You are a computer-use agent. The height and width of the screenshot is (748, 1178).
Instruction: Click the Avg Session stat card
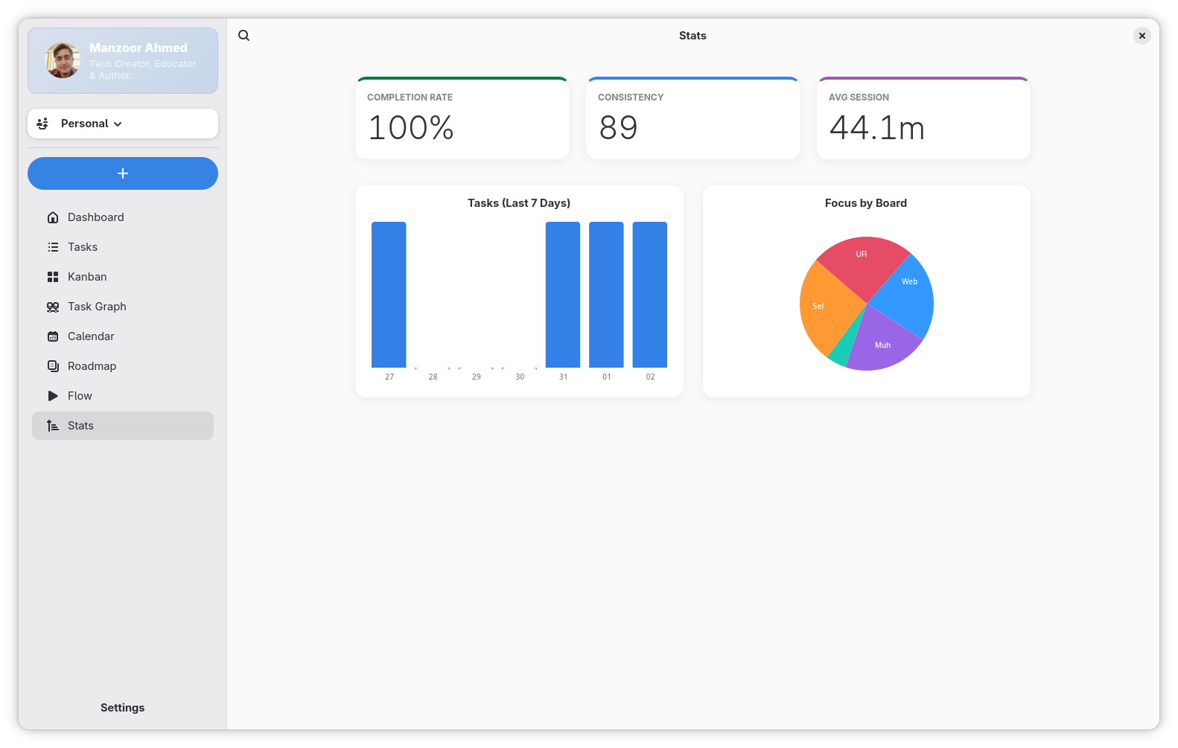point(924,118)
